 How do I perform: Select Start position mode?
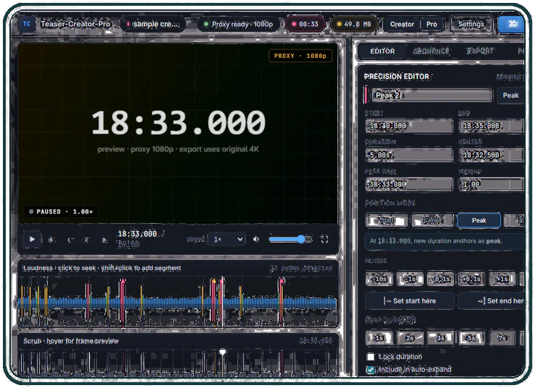(387, 221)
